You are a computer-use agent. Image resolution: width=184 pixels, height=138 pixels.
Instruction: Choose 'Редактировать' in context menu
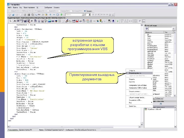pyautogui.click(x=139, y=73)
